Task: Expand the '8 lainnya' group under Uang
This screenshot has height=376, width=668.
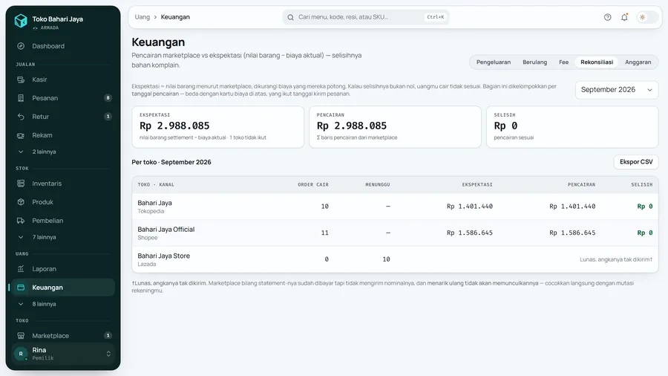Action: (63, 304)
